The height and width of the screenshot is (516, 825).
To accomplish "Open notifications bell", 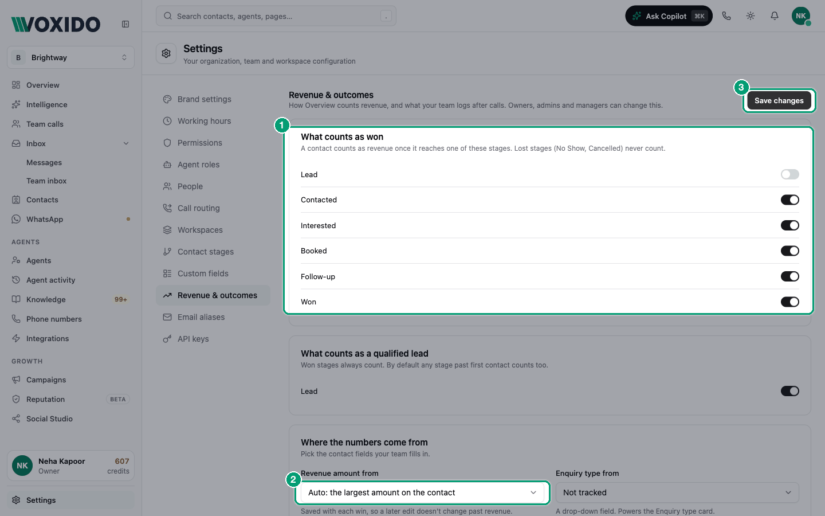I will (x=775, y=16).
